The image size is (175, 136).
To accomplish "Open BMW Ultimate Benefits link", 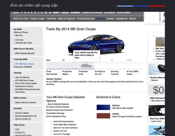I will [x=25, y=53].
